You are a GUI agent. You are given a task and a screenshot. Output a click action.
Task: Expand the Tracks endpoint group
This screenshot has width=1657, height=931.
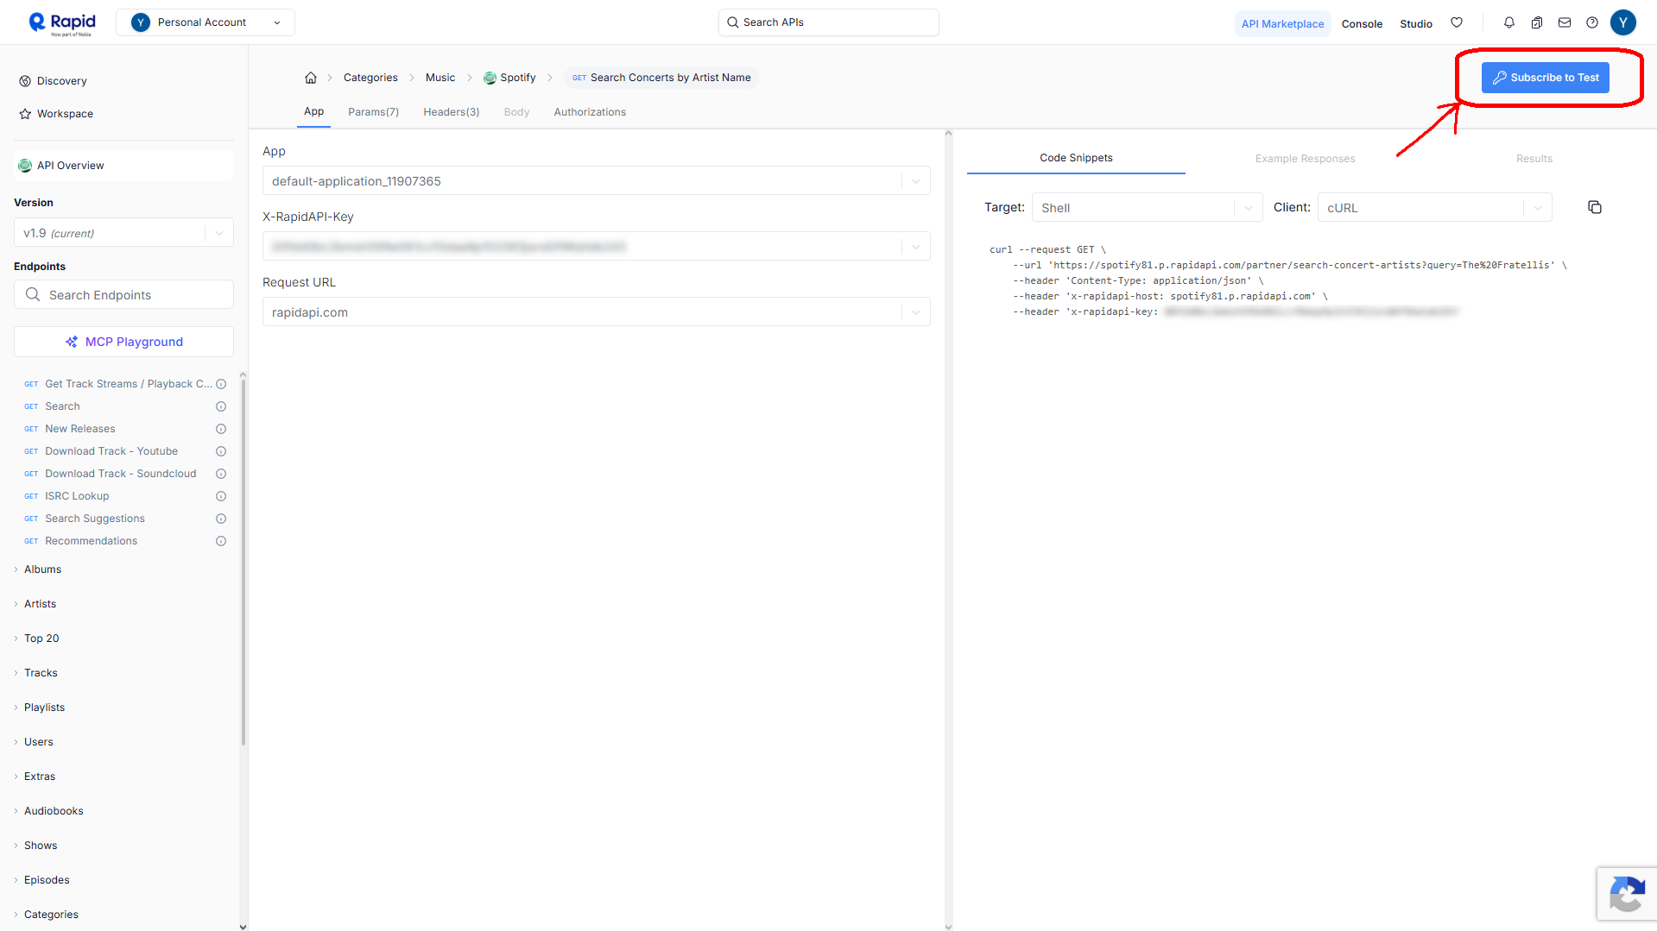click(x=41, y=673)
